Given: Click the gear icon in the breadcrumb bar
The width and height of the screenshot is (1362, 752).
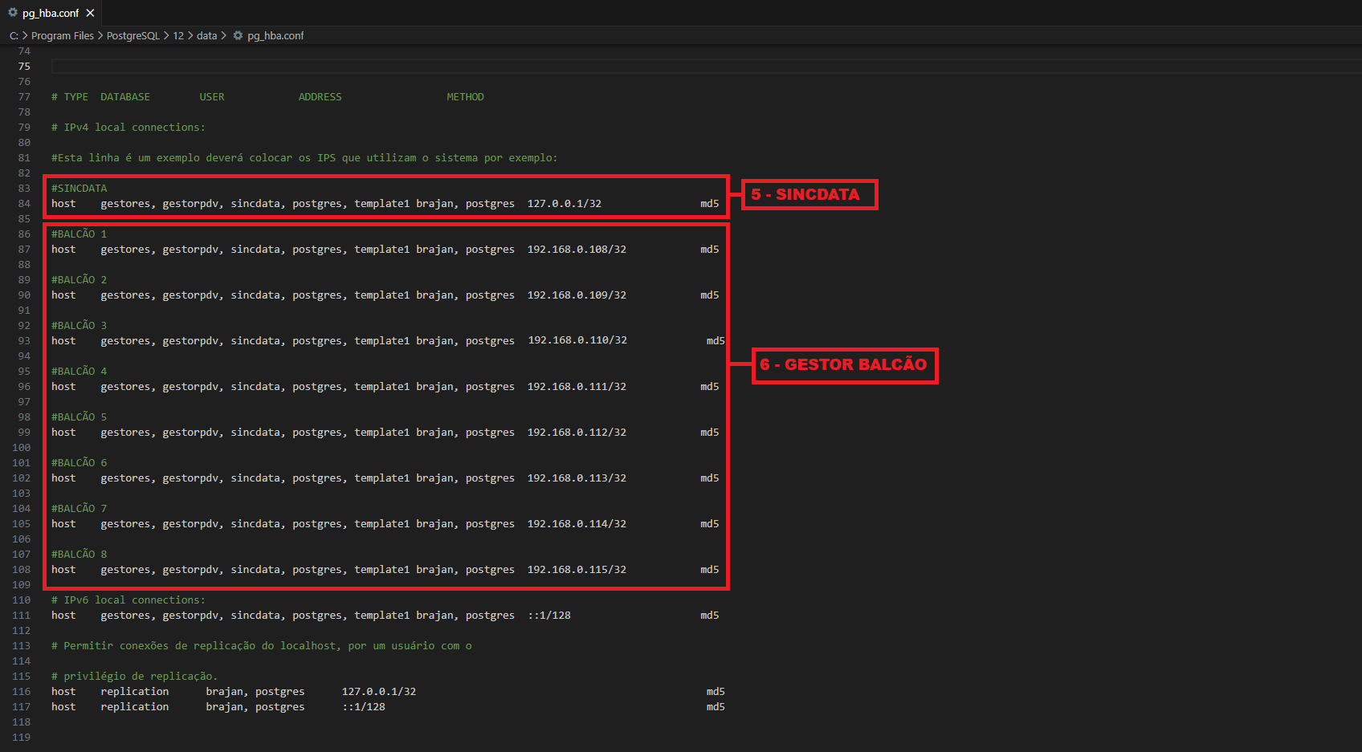Looking at the screenshot, I should click(238, 36).
